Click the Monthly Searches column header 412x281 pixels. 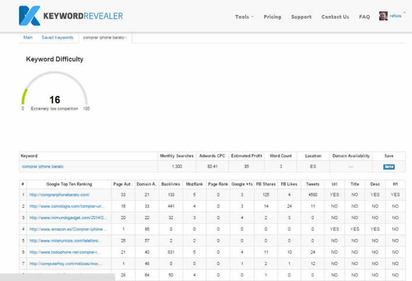click(176, 156)
